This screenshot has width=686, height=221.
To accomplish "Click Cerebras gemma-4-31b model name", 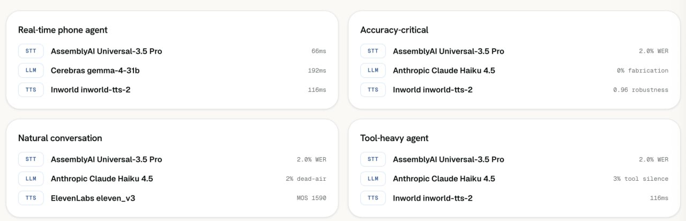I will click(95, 70).
